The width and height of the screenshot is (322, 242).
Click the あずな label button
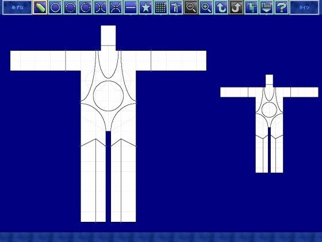[17, 7]
